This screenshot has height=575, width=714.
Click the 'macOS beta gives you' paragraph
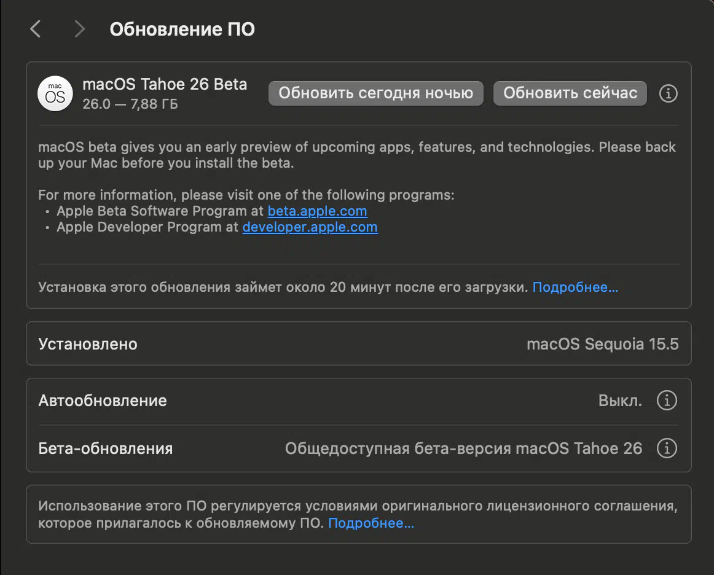(357, 155)
